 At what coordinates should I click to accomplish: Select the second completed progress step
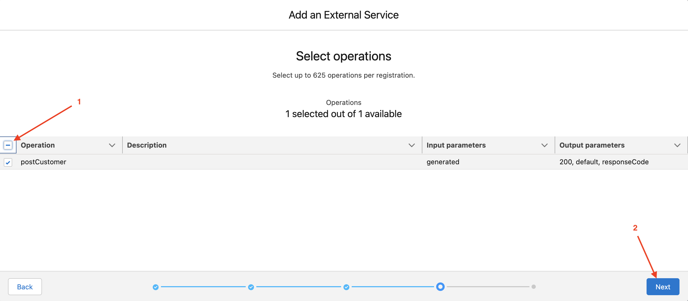tap(251, 287)
